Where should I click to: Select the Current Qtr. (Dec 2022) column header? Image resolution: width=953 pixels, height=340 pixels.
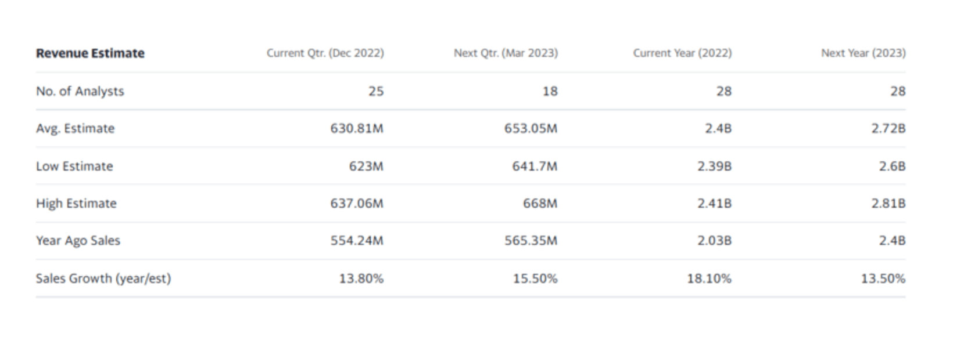pos(325,53)
